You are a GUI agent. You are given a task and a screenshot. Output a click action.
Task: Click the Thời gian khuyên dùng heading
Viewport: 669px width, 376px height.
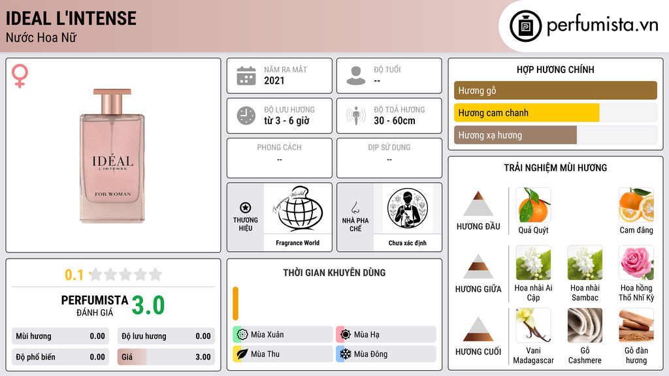click(x=334, y=272)
